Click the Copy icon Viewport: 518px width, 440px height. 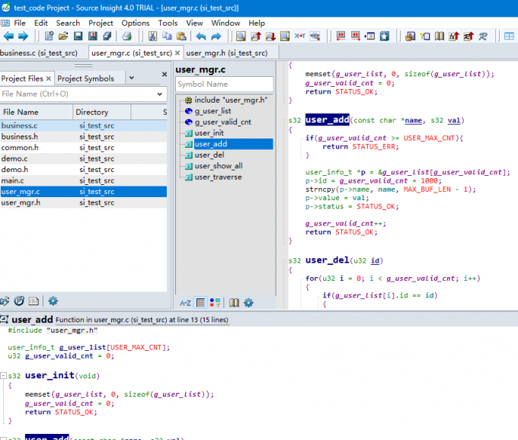tap(167, 36)
